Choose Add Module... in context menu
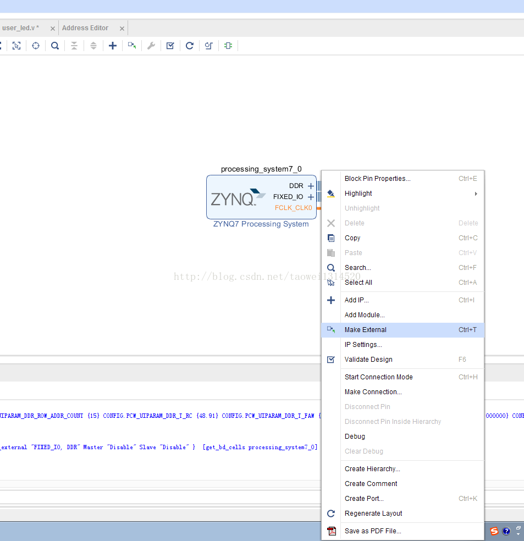 click(403, 314)
